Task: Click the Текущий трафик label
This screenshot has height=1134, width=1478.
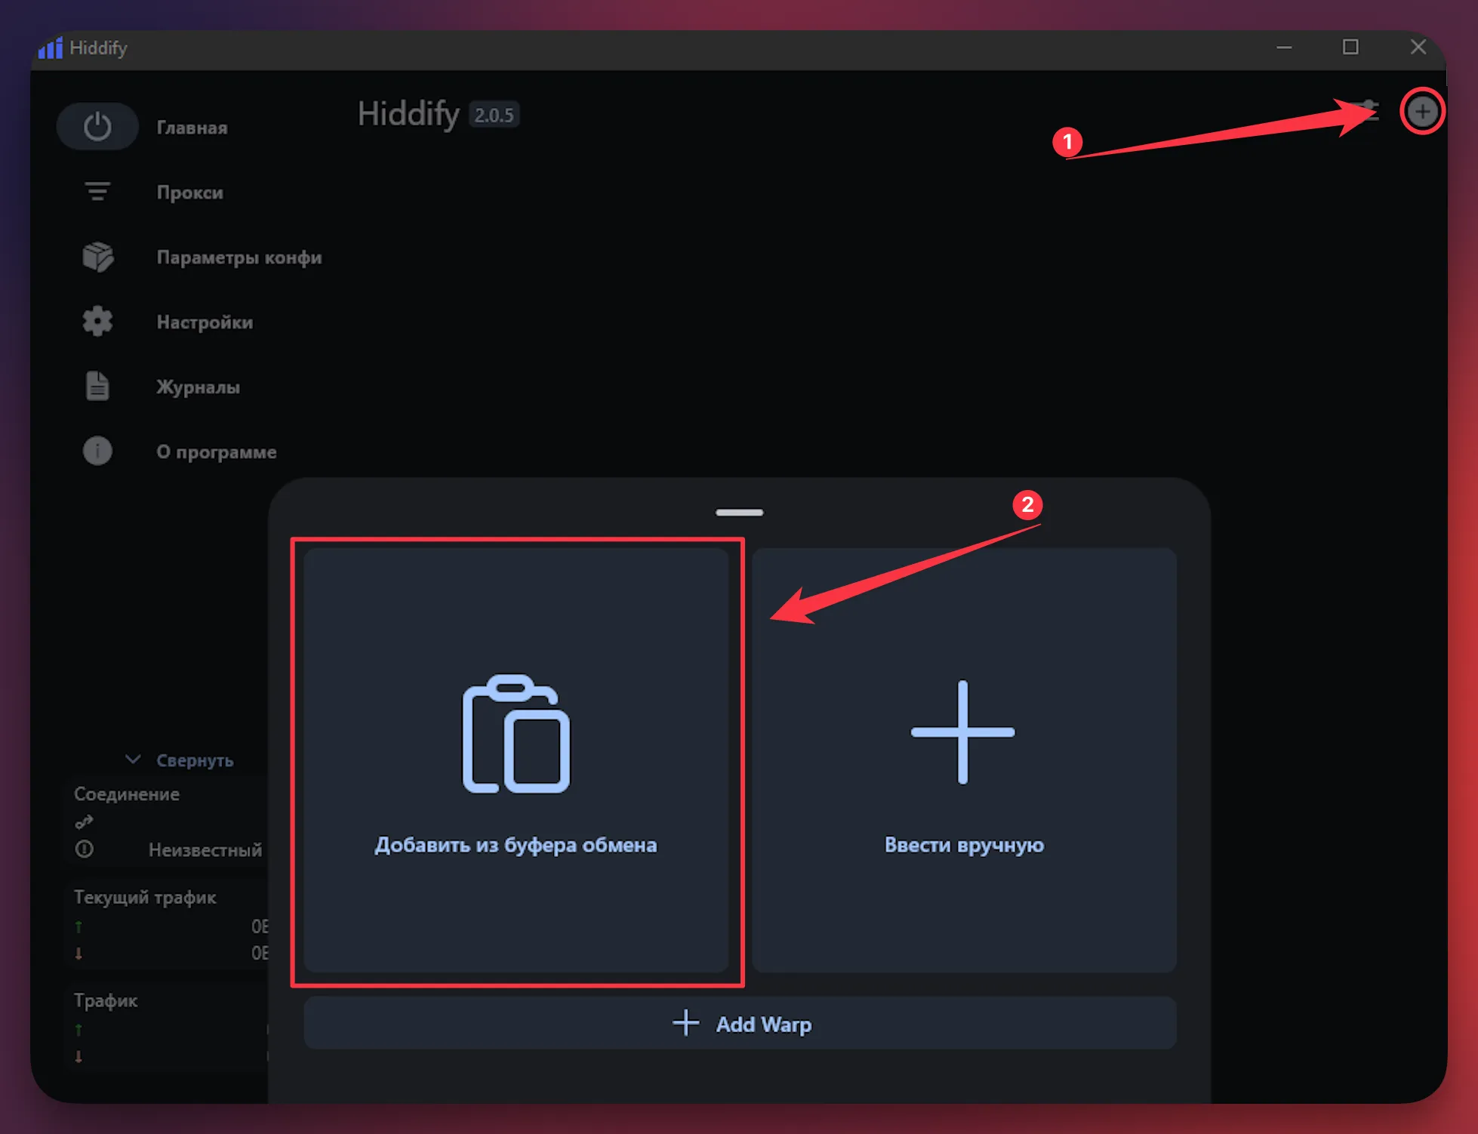Action: coord(145,897)
